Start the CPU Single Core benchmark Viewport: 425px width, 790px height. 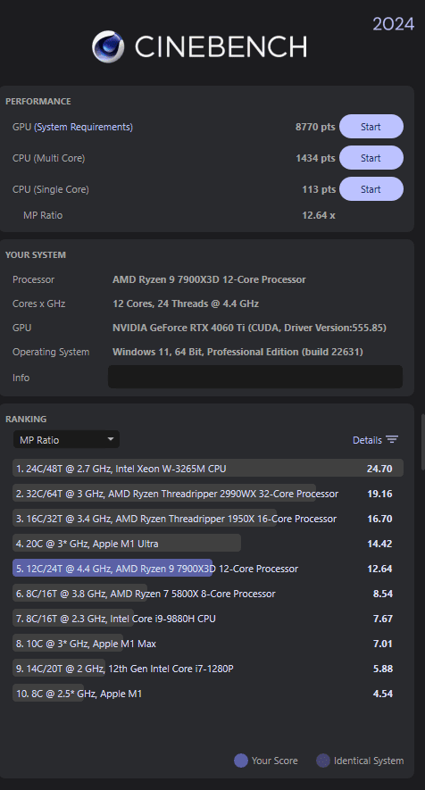[x=371, y=189]
